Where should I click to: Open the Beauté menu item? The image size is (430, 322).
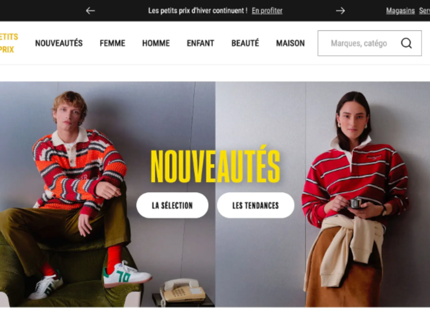(245, 43)
